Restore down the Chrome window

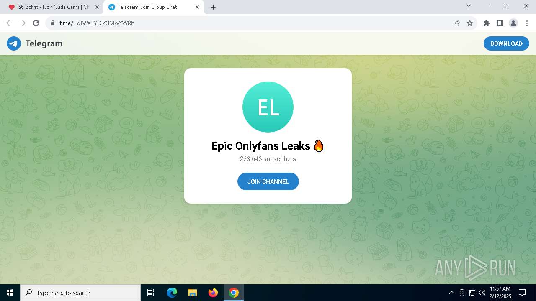(507, 6)
